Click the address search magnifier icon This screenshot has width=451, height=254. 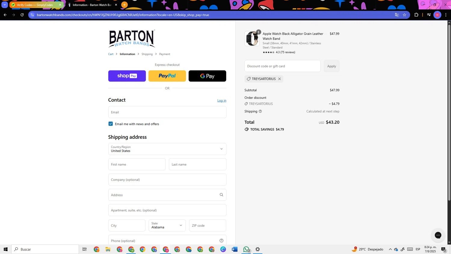(221, 195)
